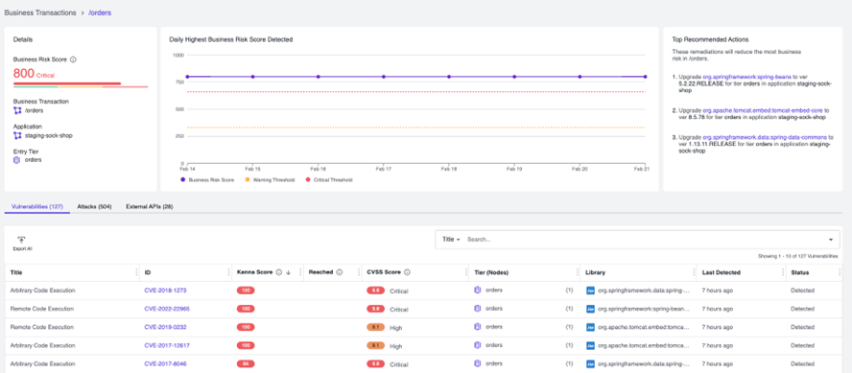Click the Business Risk Score progress bar
This screenshot has width=852, height=373.
[x=81, y=84]
